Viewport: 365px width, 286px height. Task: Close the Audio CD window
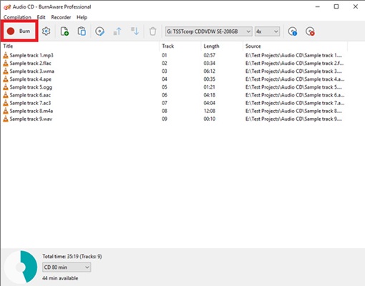[x=356, y=6]
